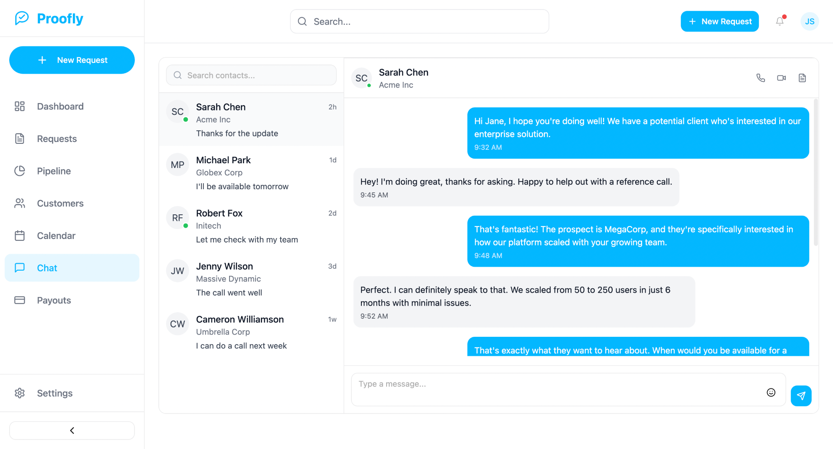Collapse the sidebar with the chevron button
The height and width of the screenshot is (449, 833).
(x=72, y=430)
